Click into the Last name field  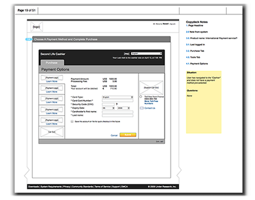(118, 115)
